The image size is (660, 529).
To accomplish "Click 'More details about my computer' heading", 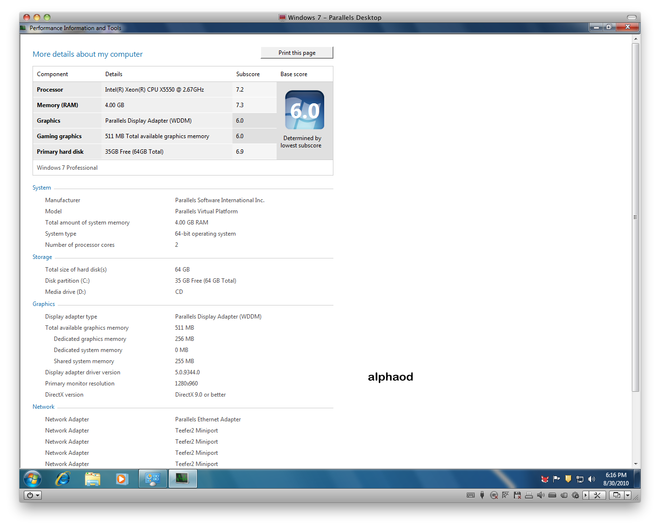I will (88, 54).
